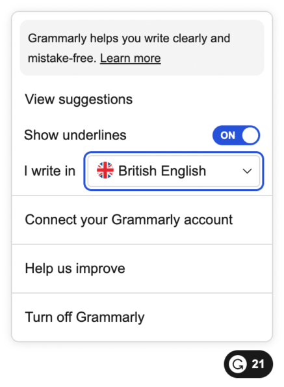This screenshot has width=284, height=387.
Task: Click the ON label inside the switch
Action: [x=227, y=136]
